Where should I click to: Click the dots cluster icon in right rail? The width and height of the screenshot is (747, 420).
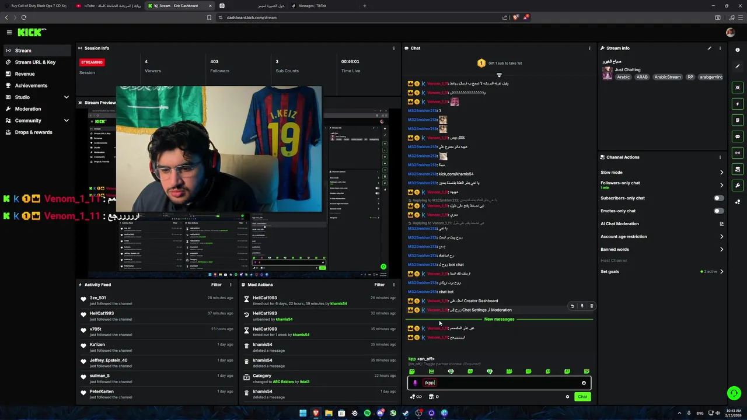pyautogui.click(x=738, y=202)
